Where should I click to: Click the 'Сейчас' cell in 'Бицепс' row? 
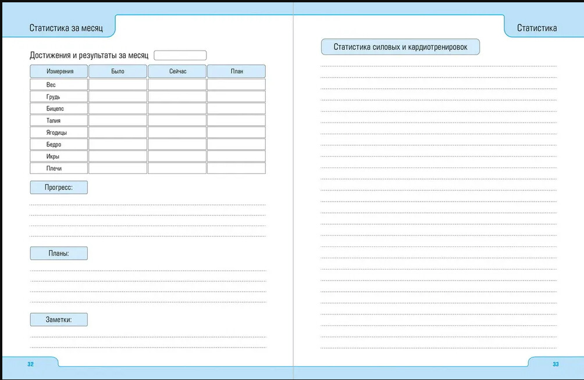point(177,109)
